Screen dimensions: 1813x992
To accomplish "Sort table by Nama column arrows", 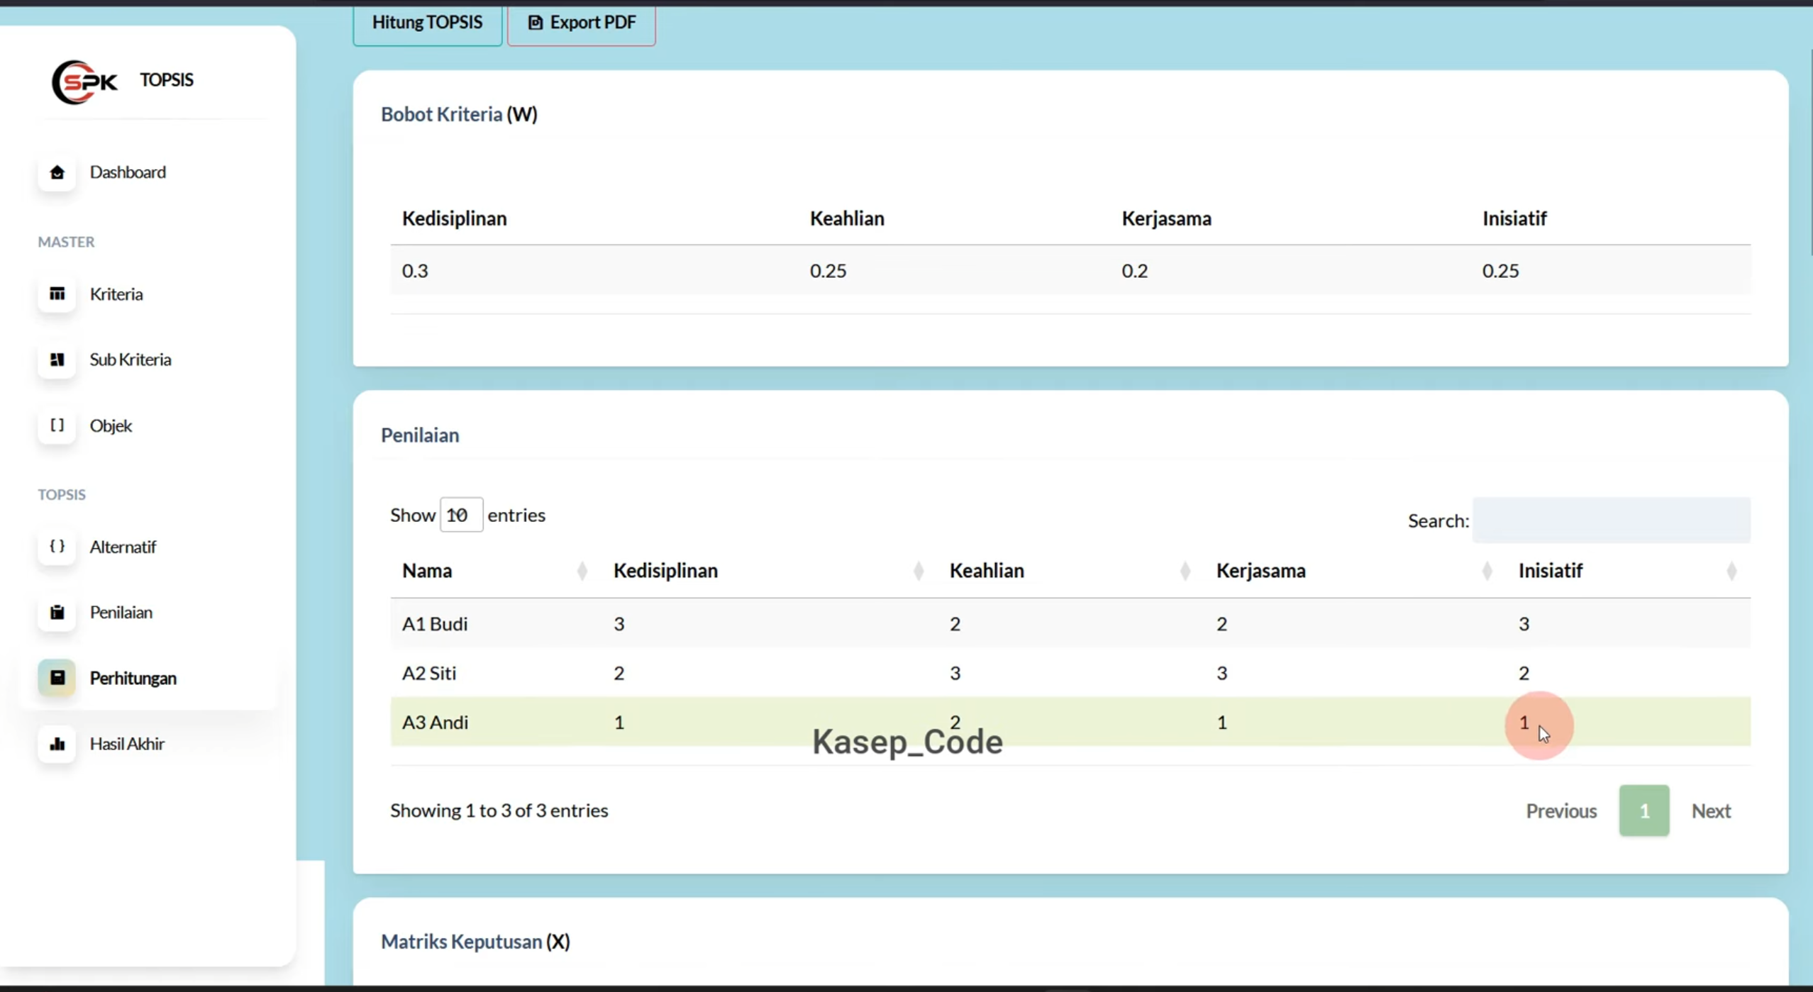I will (x=582, y=571).
